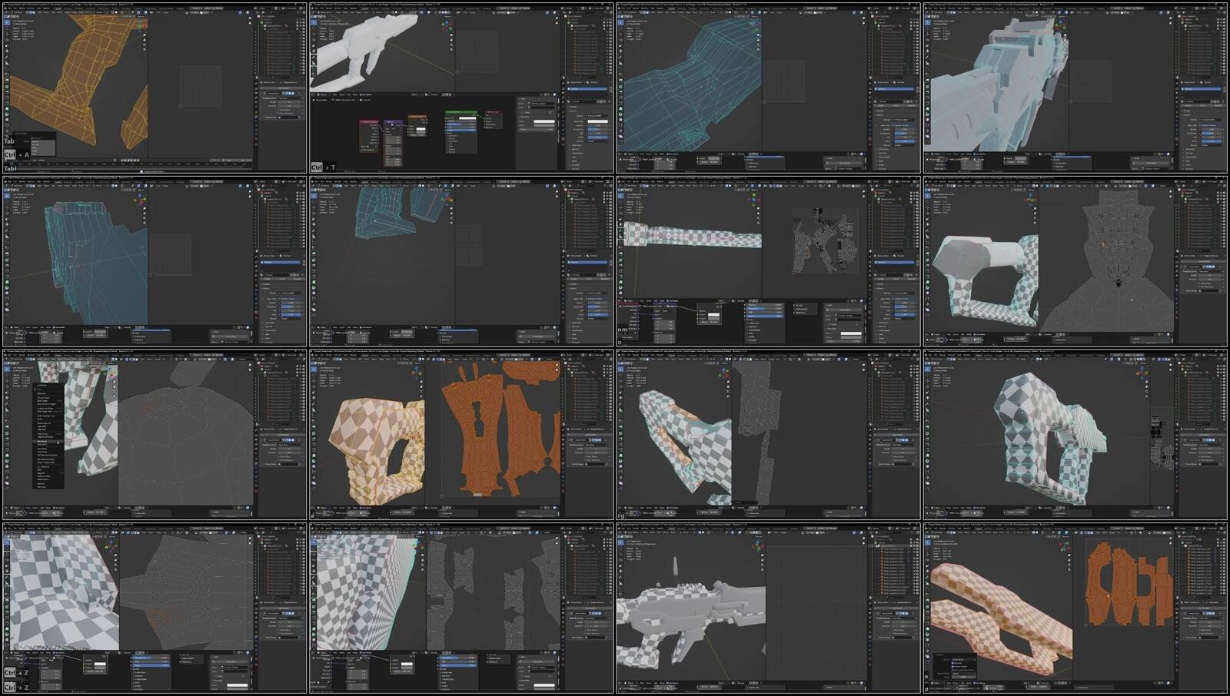Viewport: 1230px width, 696px height.
Task: Click green Principled BSDF node header, Ctrl+T frame
Action: tap(460, 112)
